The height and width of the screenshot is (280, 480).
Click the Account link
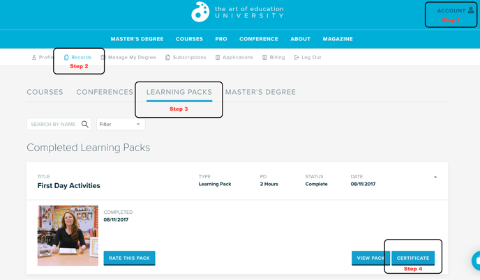click(x=451, y=10)
